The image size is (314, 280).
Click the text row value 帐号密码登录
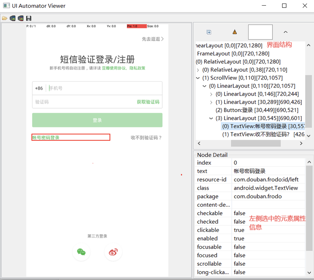(249, 171)
